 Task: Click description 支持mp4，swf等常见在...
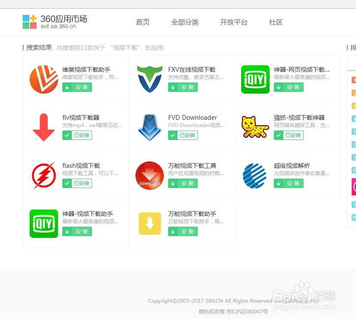pyautogui.click(x=92, y=125)
